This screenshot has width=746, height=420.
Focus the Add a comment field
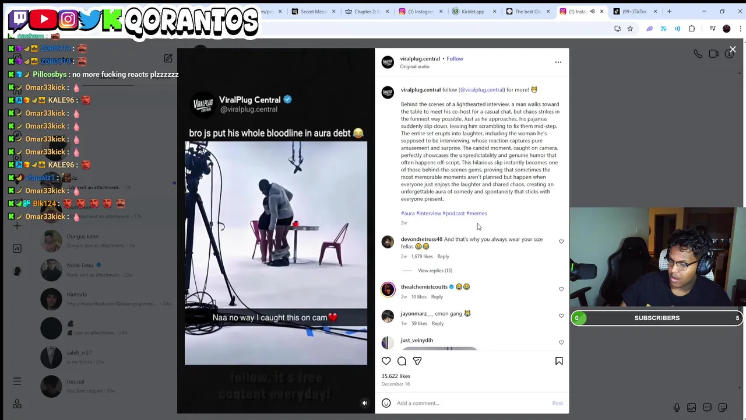coord(472,403)
